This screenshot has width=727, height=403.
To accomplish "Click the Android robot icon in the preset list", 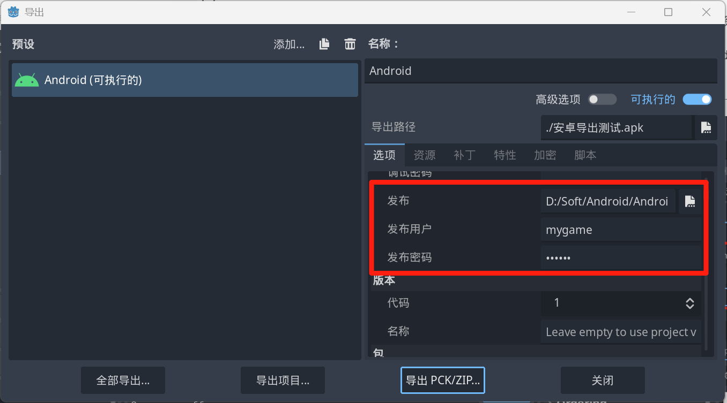I will point(27,80).
